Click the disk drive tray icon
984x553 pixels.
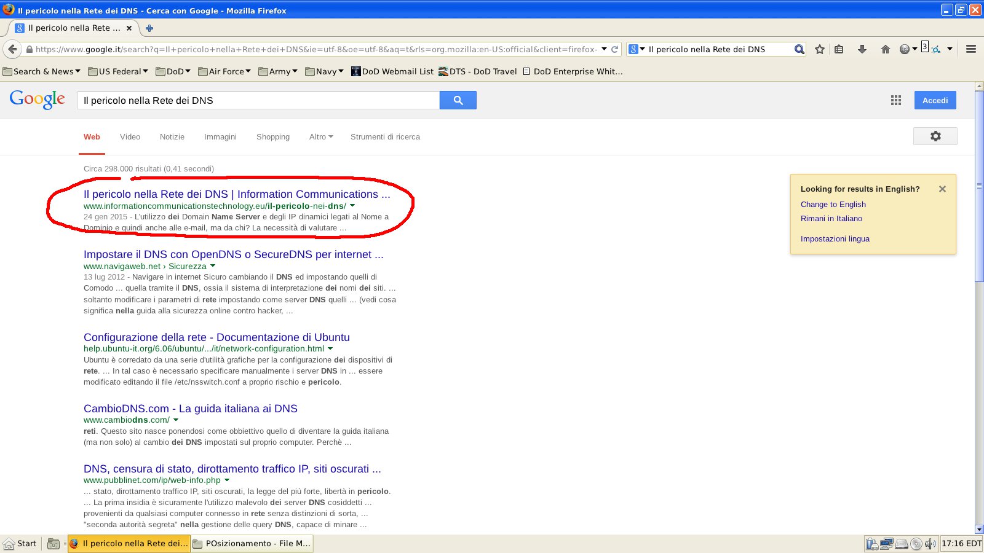902,544
